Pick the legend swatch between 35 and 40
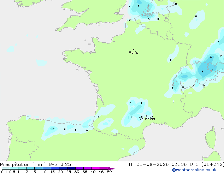The height and width of the screenshot is (173, 224). click(x=88, y=168)
